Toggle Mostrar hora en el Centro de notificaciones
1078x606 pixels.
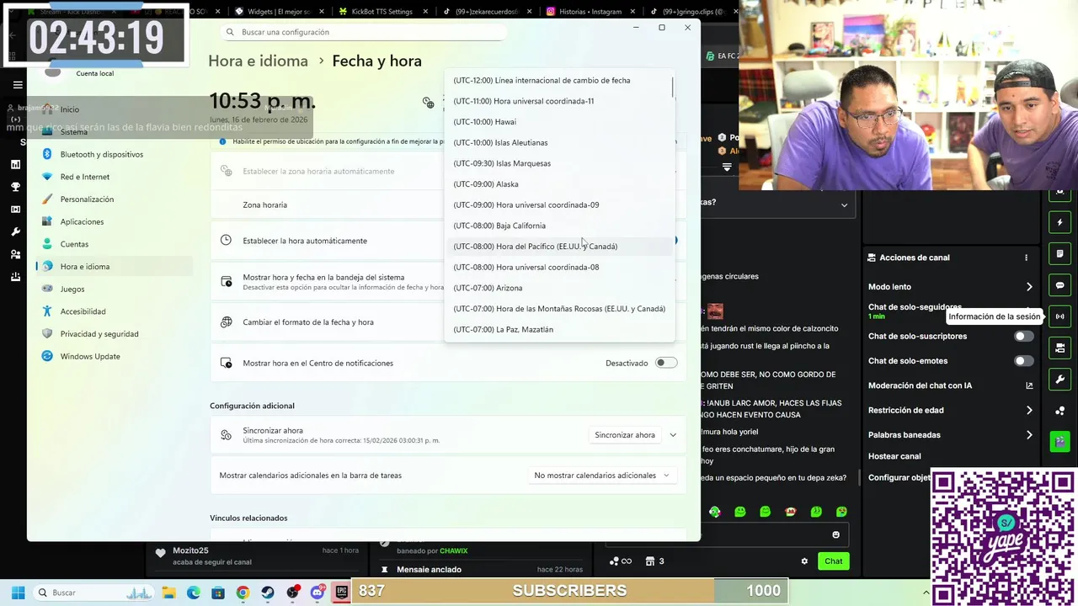666,363
